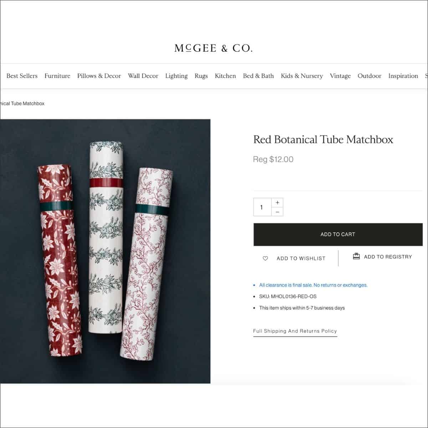Navigate to Kitchen section
This screenshot has width=428, height=428.
click(x=225, y=76)
